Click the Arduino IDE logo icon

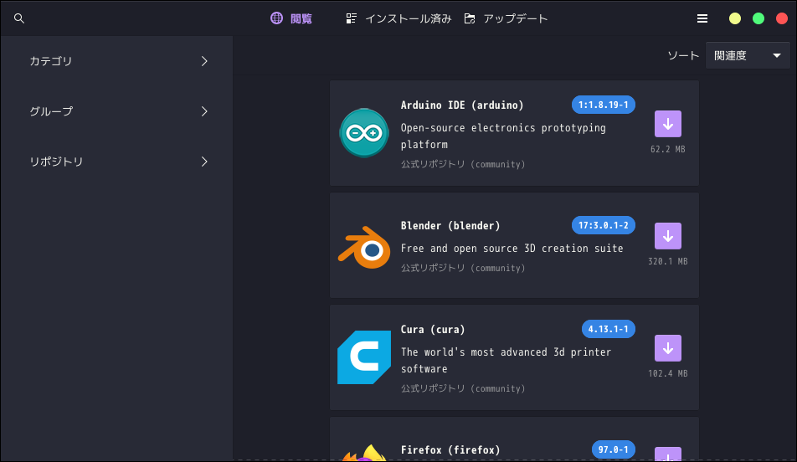click(x=364, y=132)
